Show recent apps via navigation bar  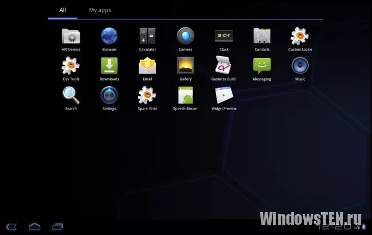[58, 227]
